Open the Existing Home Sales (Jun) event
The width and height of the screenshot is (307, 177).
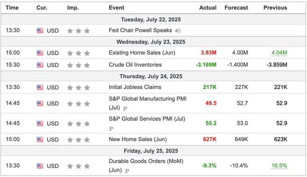pos(142,52)
